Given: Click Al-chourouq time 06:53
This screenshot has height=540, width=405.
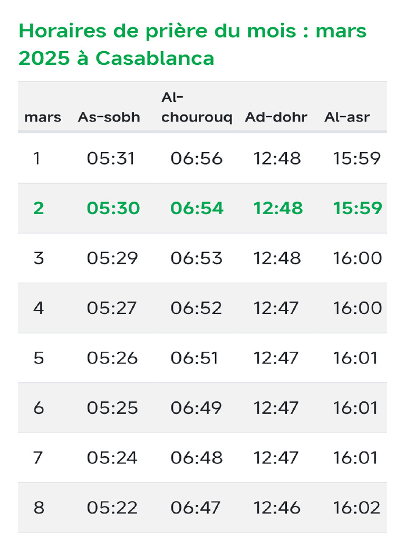Looking at the screenshot, I should click(x=196, y=258).
